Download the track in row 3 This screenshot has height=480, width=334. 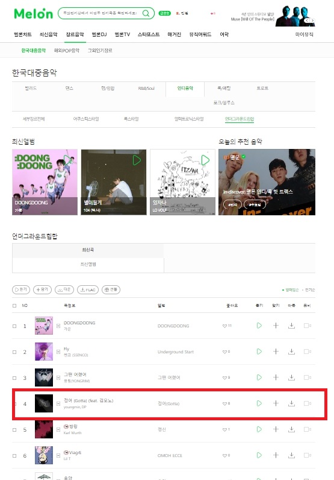point(291,377)
